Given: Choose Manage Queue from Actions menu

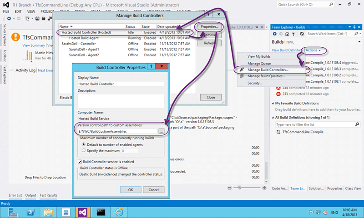Looking at the screenshot, I should click(x=259, y=64).
